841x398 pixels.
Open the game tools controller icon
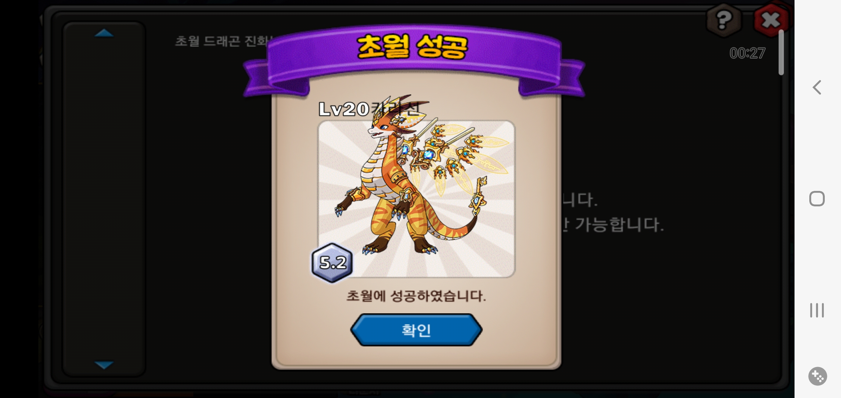pyautogui.click(x=818, y=376)
